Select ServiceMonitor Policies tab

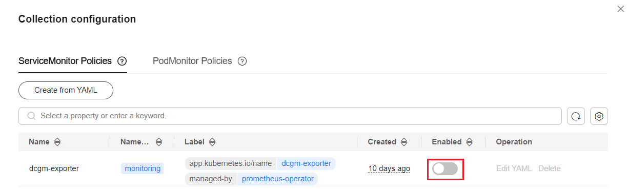coord(65,61)
